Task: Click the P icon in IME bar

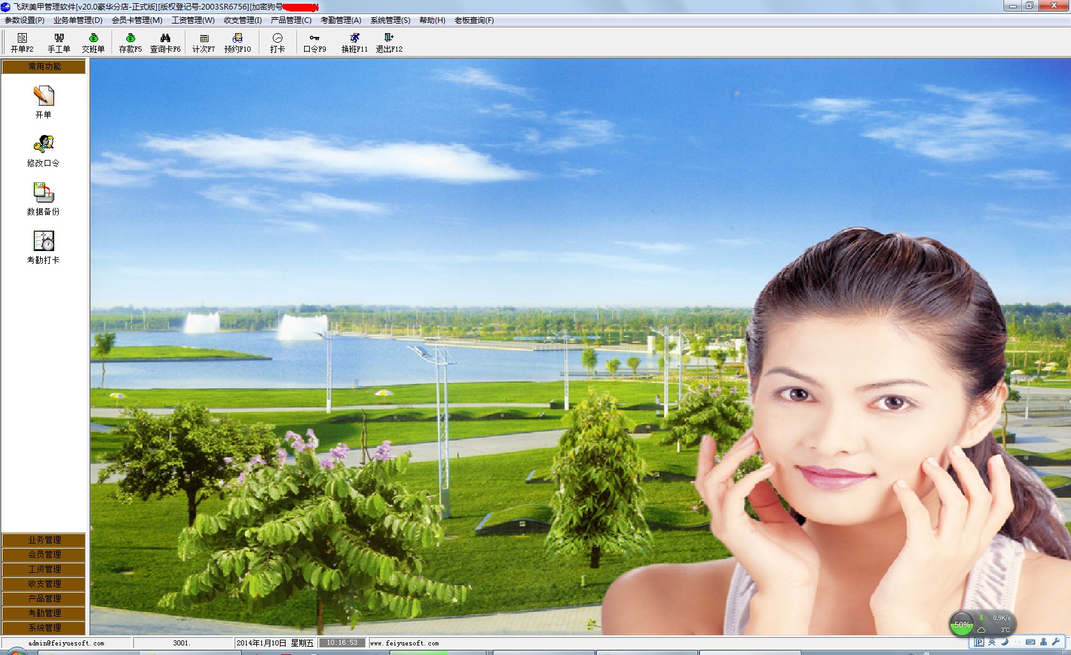Action: tap(979, 642)
